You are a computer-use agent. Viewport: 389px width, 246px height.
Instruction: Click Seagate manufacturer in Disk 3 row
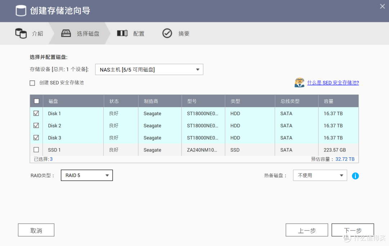152,138
